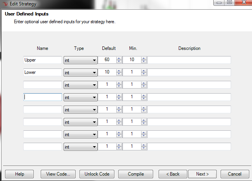This screenshot has width=252, height=181.
Task: Click the Edit Strategy window icon
Action: click(x=5, y=4)
